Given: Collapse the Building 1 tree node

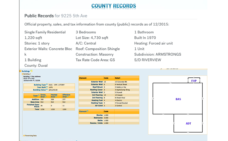Looking at the screenshot, I should coord(23,74).
